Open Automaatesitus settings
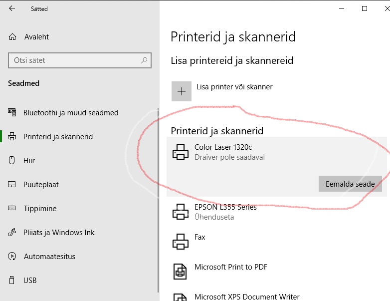Screen dimensions: 390x301 (x=49, y=257)
